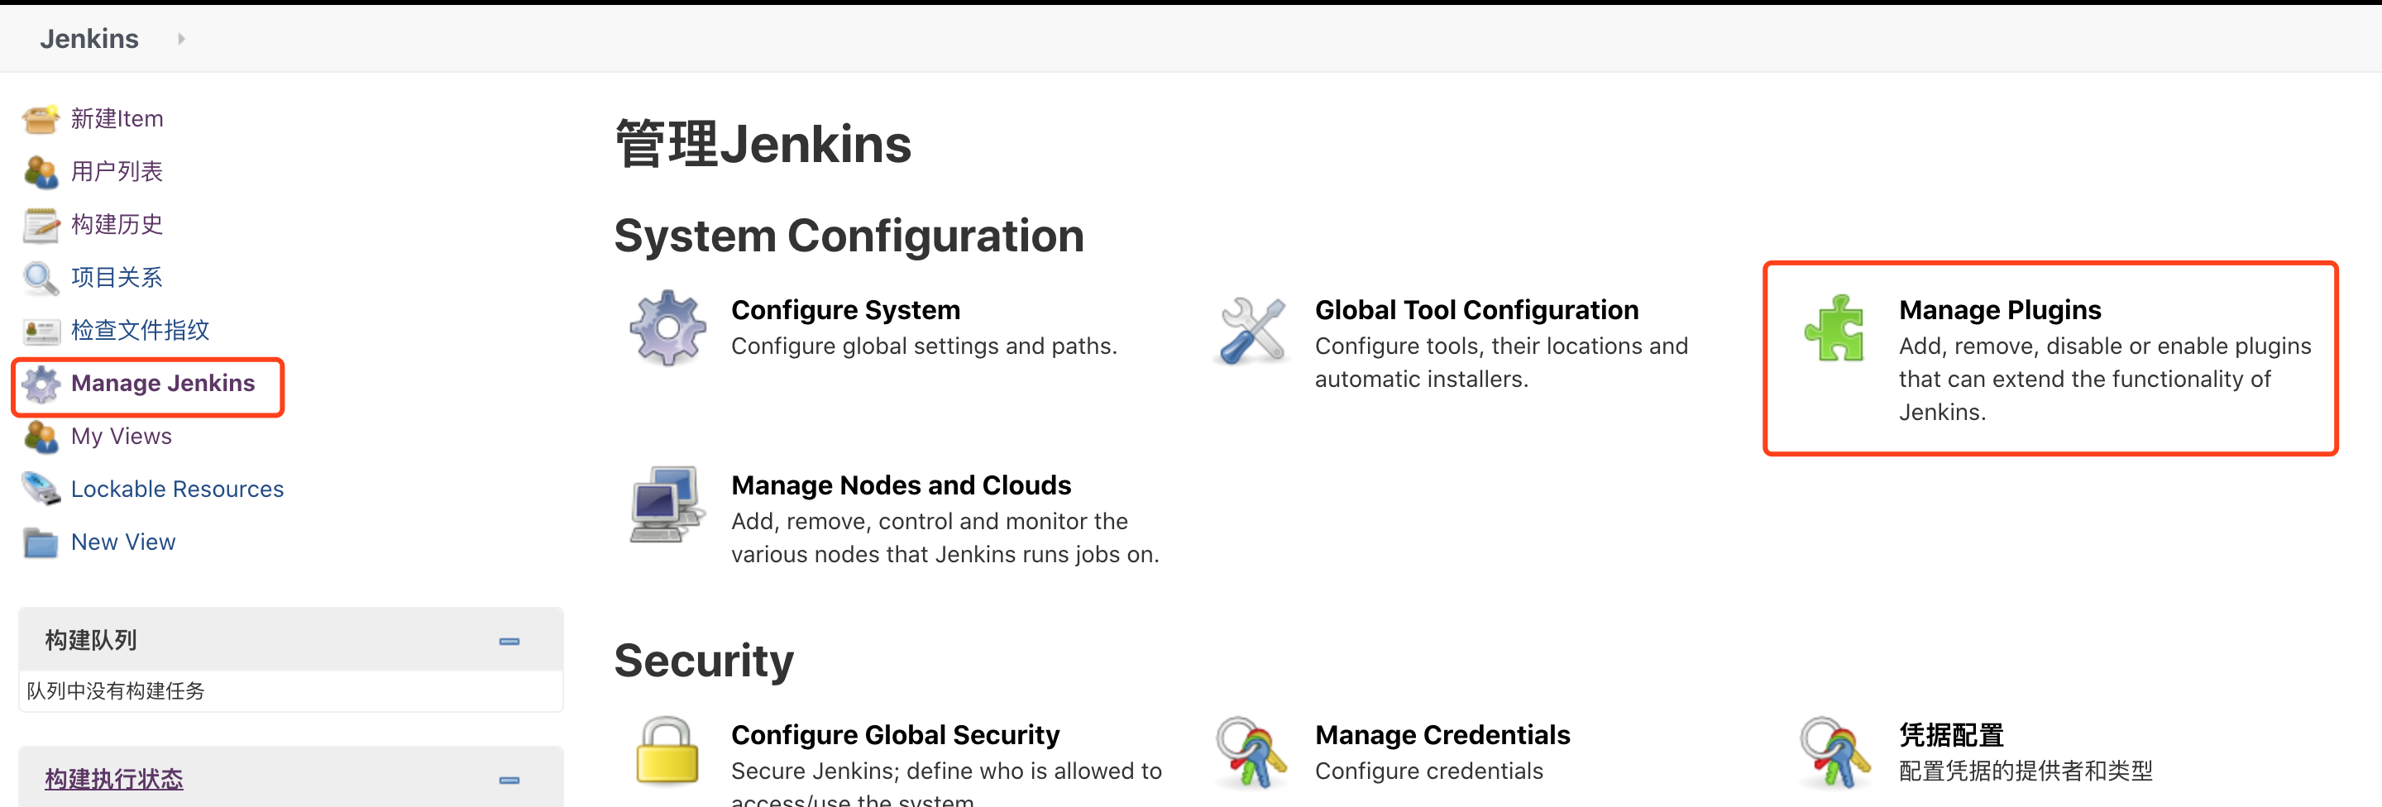The image size is (2382, 807).
Task: Collapse the 构建执行状态 panel
Action: [x=509, y=779]
